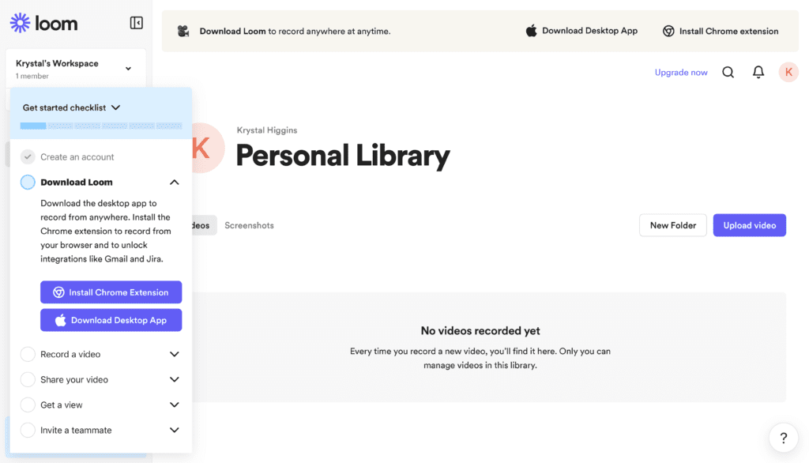Switch to the Screenshots tab
809x463 pixels.
pos(249,225)
